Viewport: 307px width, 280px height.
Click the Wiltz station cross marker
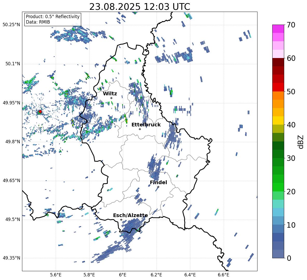click(x=111, y=98)
